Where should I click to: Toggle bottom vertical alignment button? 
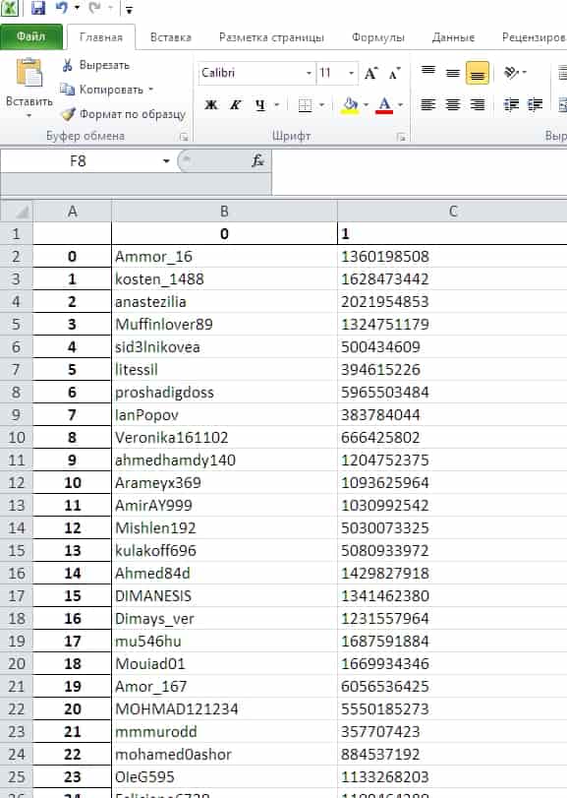point(477,73)
